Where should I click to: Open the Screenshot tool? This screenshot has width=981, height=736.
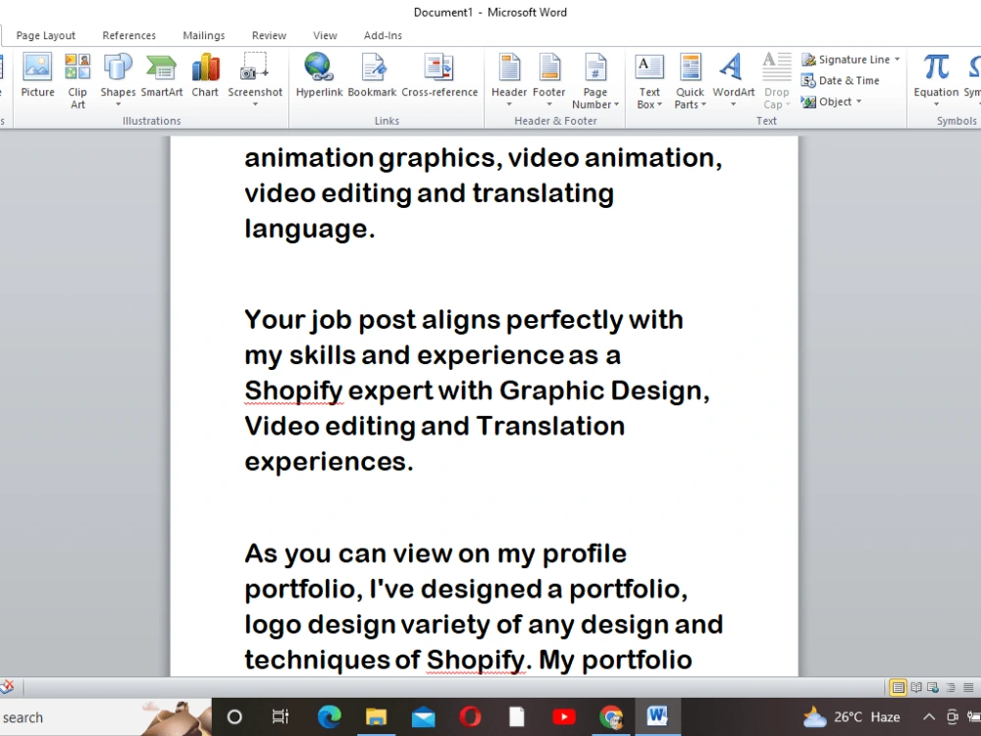255,80
